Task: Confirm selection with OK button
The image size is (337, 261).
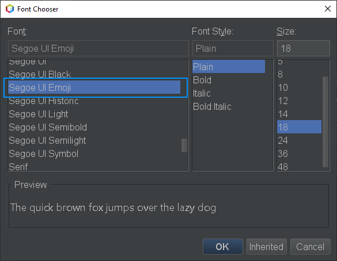Action: (x=223, y=247)
